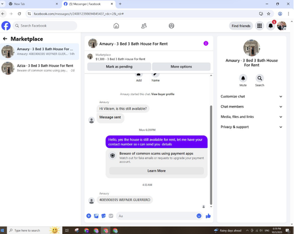297x234 pixels.
Task: Open the tab search dropdown arrow
Action: (2, 4)
